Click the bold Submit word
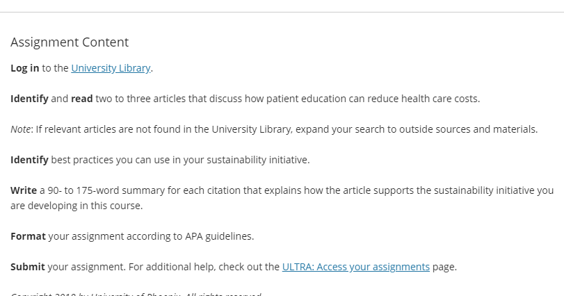Viewport: 564px width, 296px height. (x=28, y=267)
